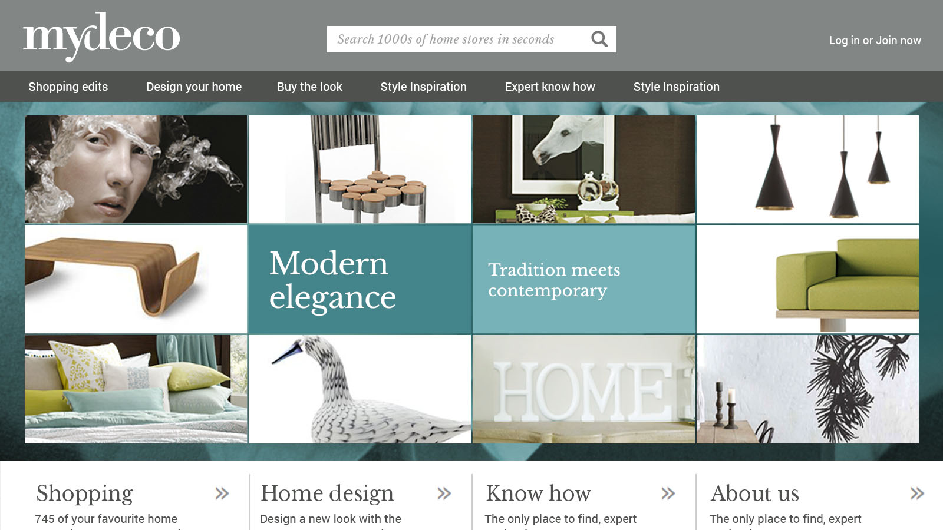Expand the Know how double arrow
Image resolution: width=943 pixels, height=530 pixels.
pyautogui.click(x=668, y=493)
